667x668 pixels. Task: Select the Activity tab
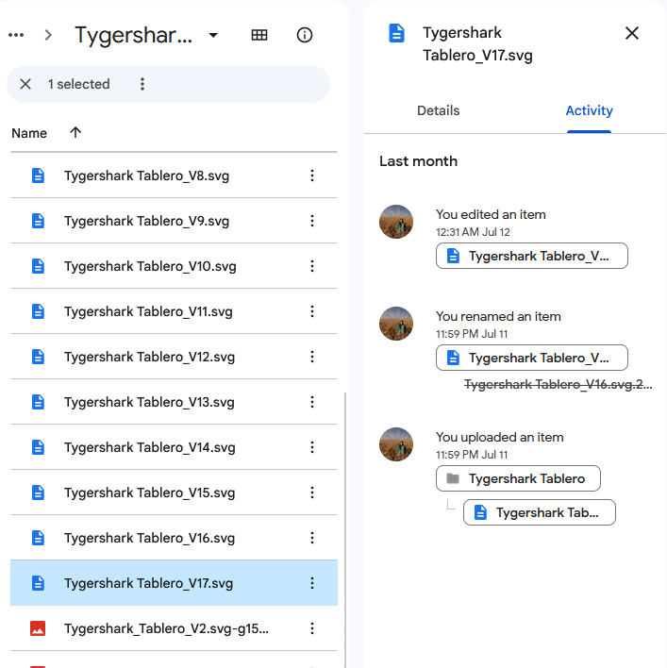point(589,110)
